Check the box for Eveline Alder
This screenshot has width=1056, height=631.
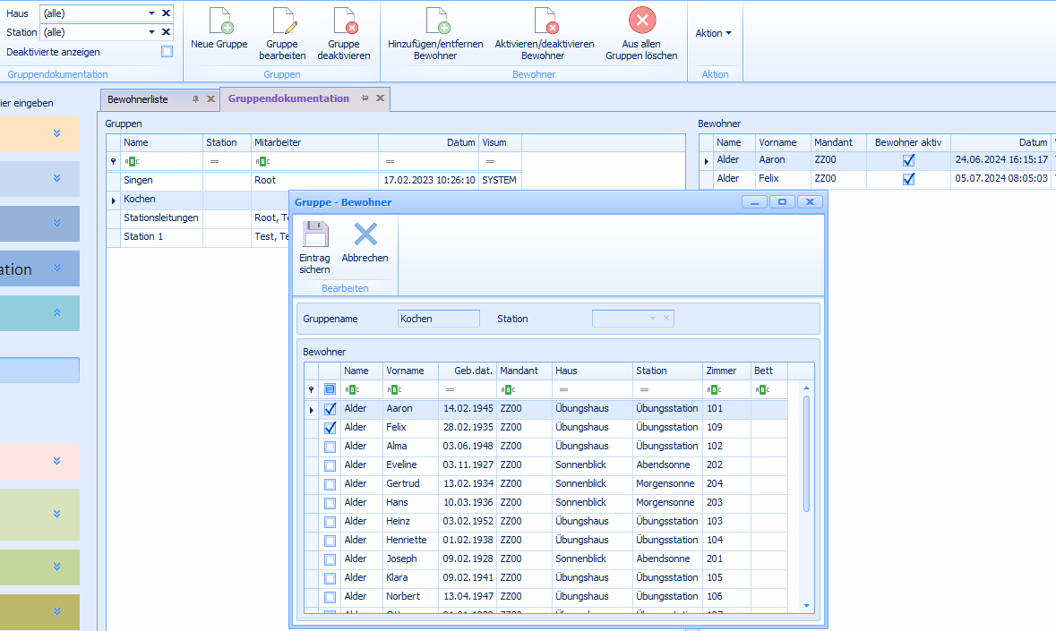pos(330,465)
